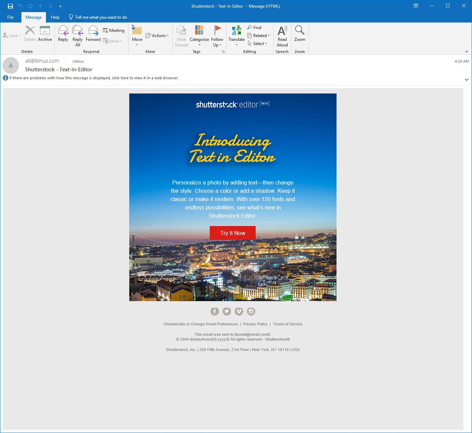The width and height of the screenshot is (472, 433).
Task: Go to the previous item using up arrow
Action: click(x=40, y=6)
